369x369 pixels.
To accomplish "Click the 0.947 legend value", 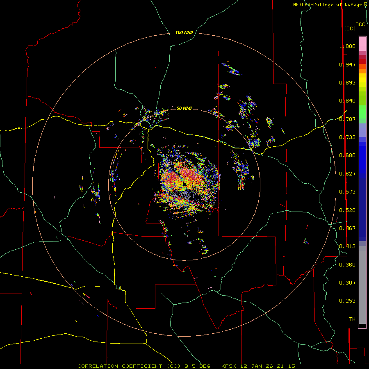I will click(347, 64).
